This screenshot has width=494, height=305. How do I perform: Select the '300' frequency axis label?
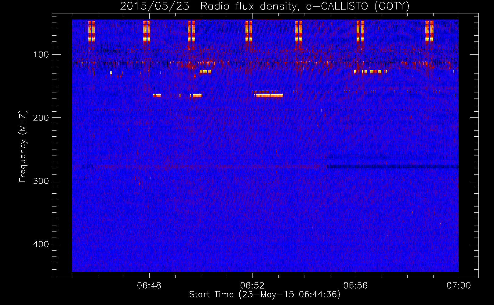[41, 181]
